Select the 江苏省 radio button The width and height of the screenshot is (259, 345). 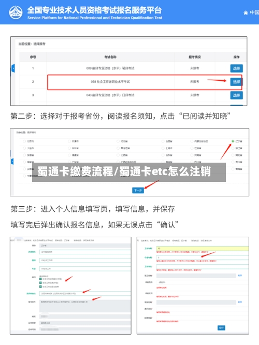[192, 148]
